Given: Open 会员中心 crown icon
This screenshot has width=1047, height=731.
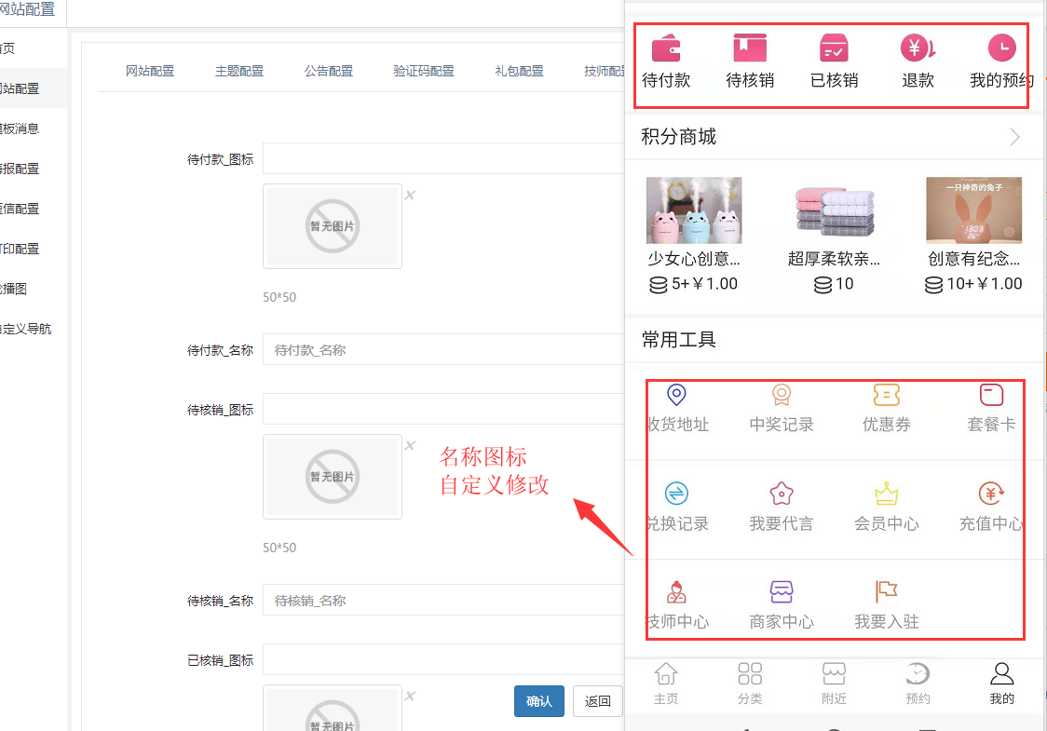Looking at the screenshot, I should click(x=886, y=494).
